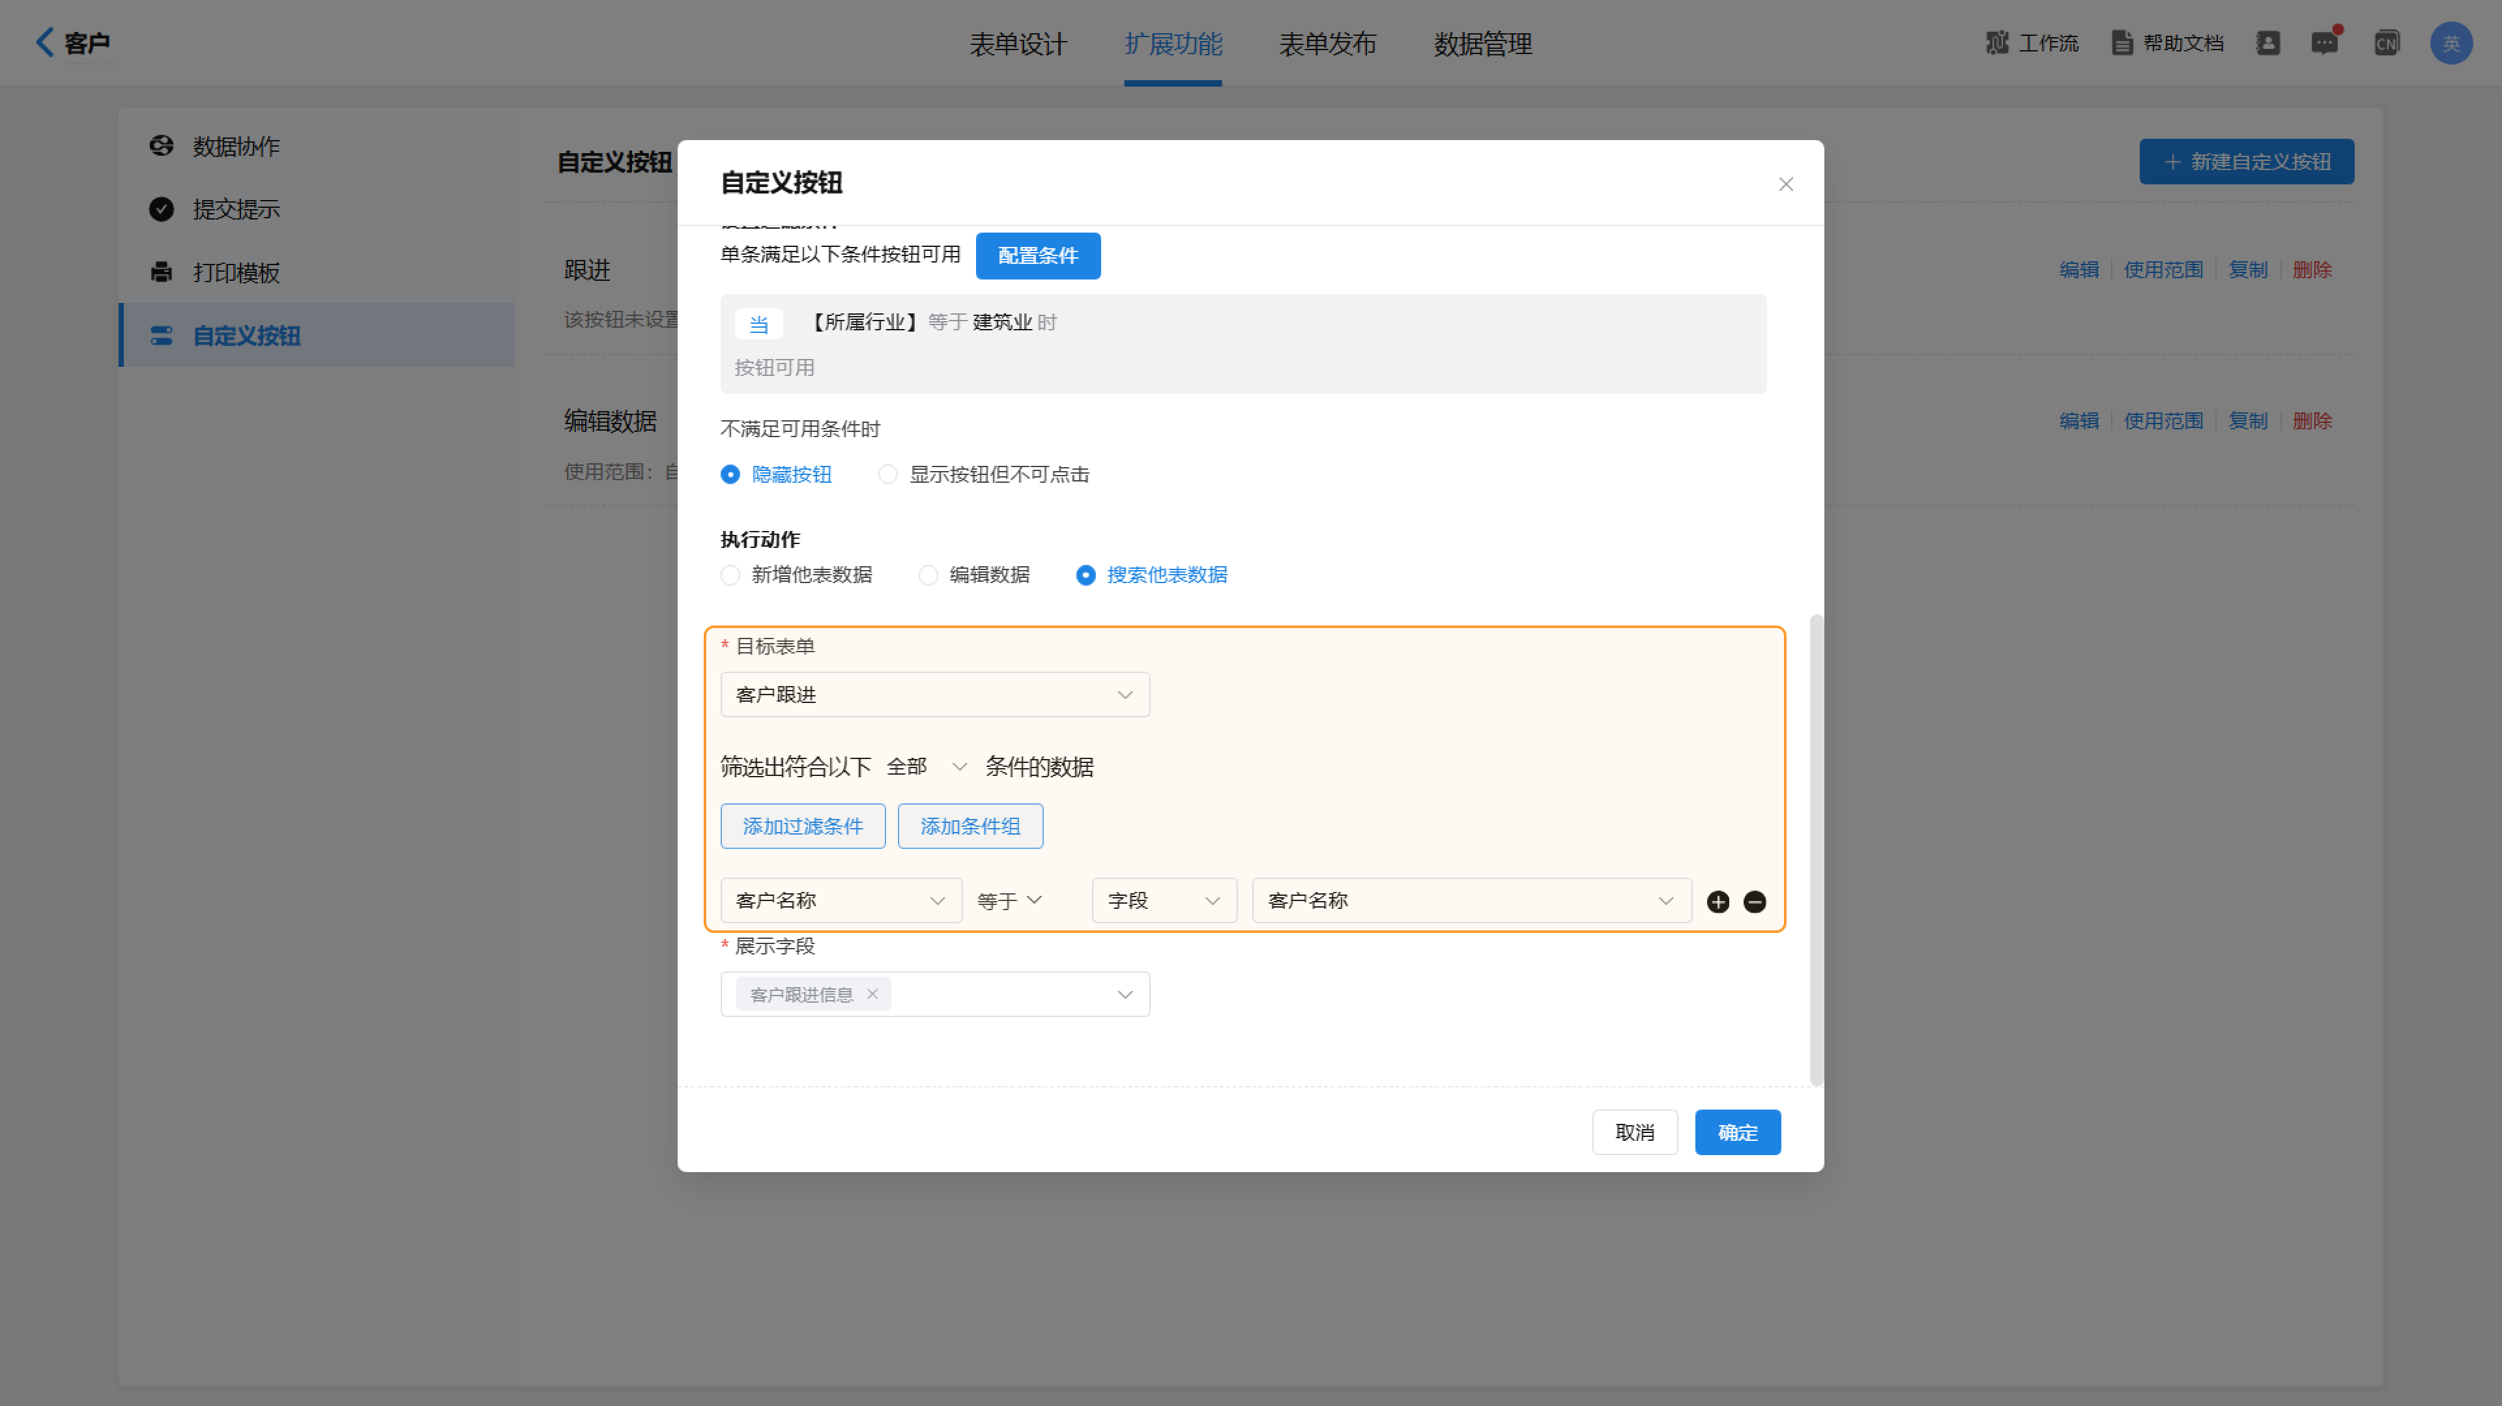
Task: Click 删除 link in 跟进 row
Action: 2312,269
